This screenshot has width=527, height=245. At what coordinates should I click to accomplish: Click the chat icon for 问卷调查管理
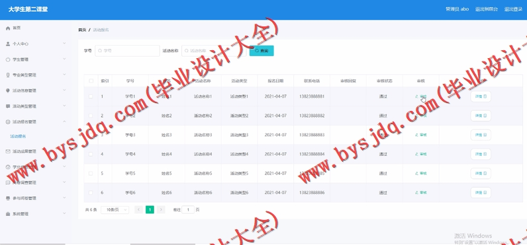tap(8, 183)
